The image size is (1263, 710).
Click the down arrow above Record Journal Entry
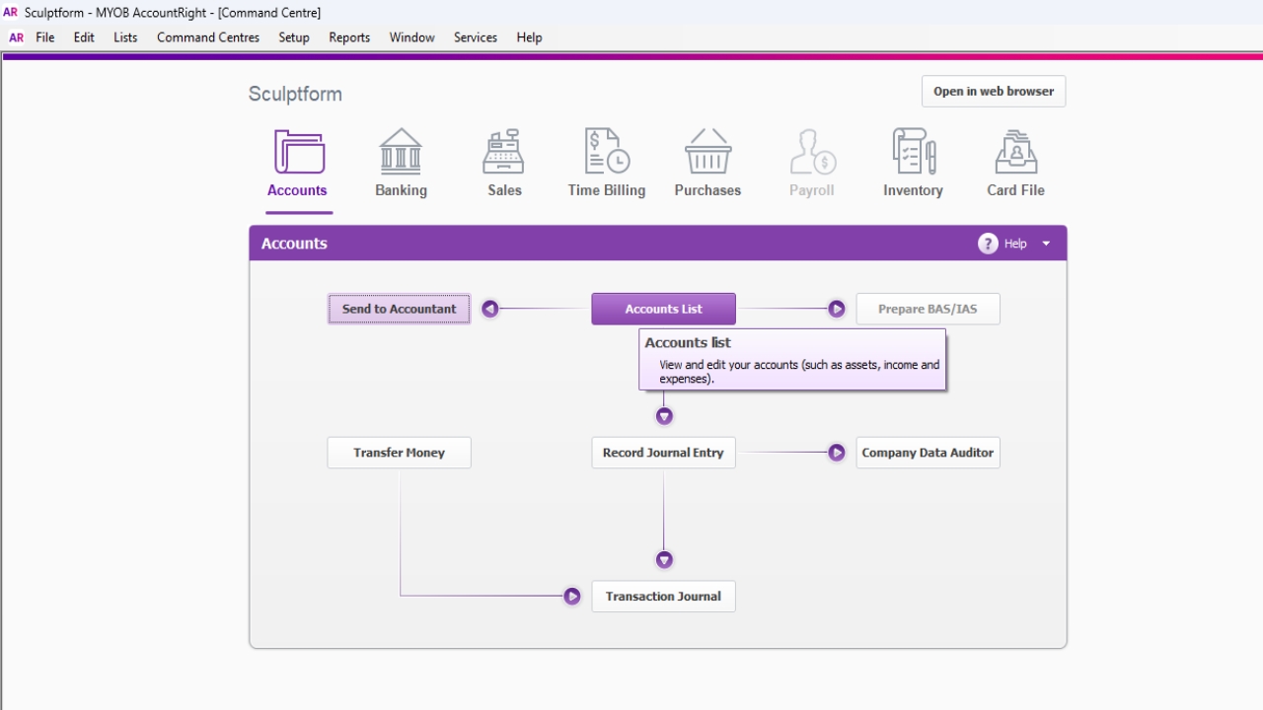[664, 416]
